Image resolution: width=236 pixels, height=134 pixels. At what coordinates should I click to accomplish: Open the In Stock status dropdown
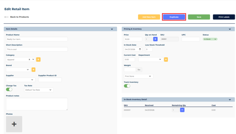click(x=210, y=39)
